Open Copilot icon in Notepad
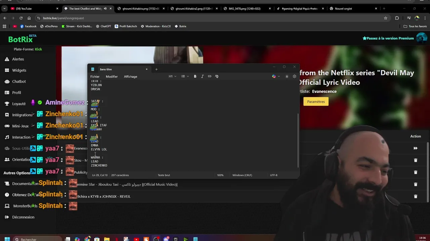Viewport: 430px width, 241px height. (x=274, y=76)
